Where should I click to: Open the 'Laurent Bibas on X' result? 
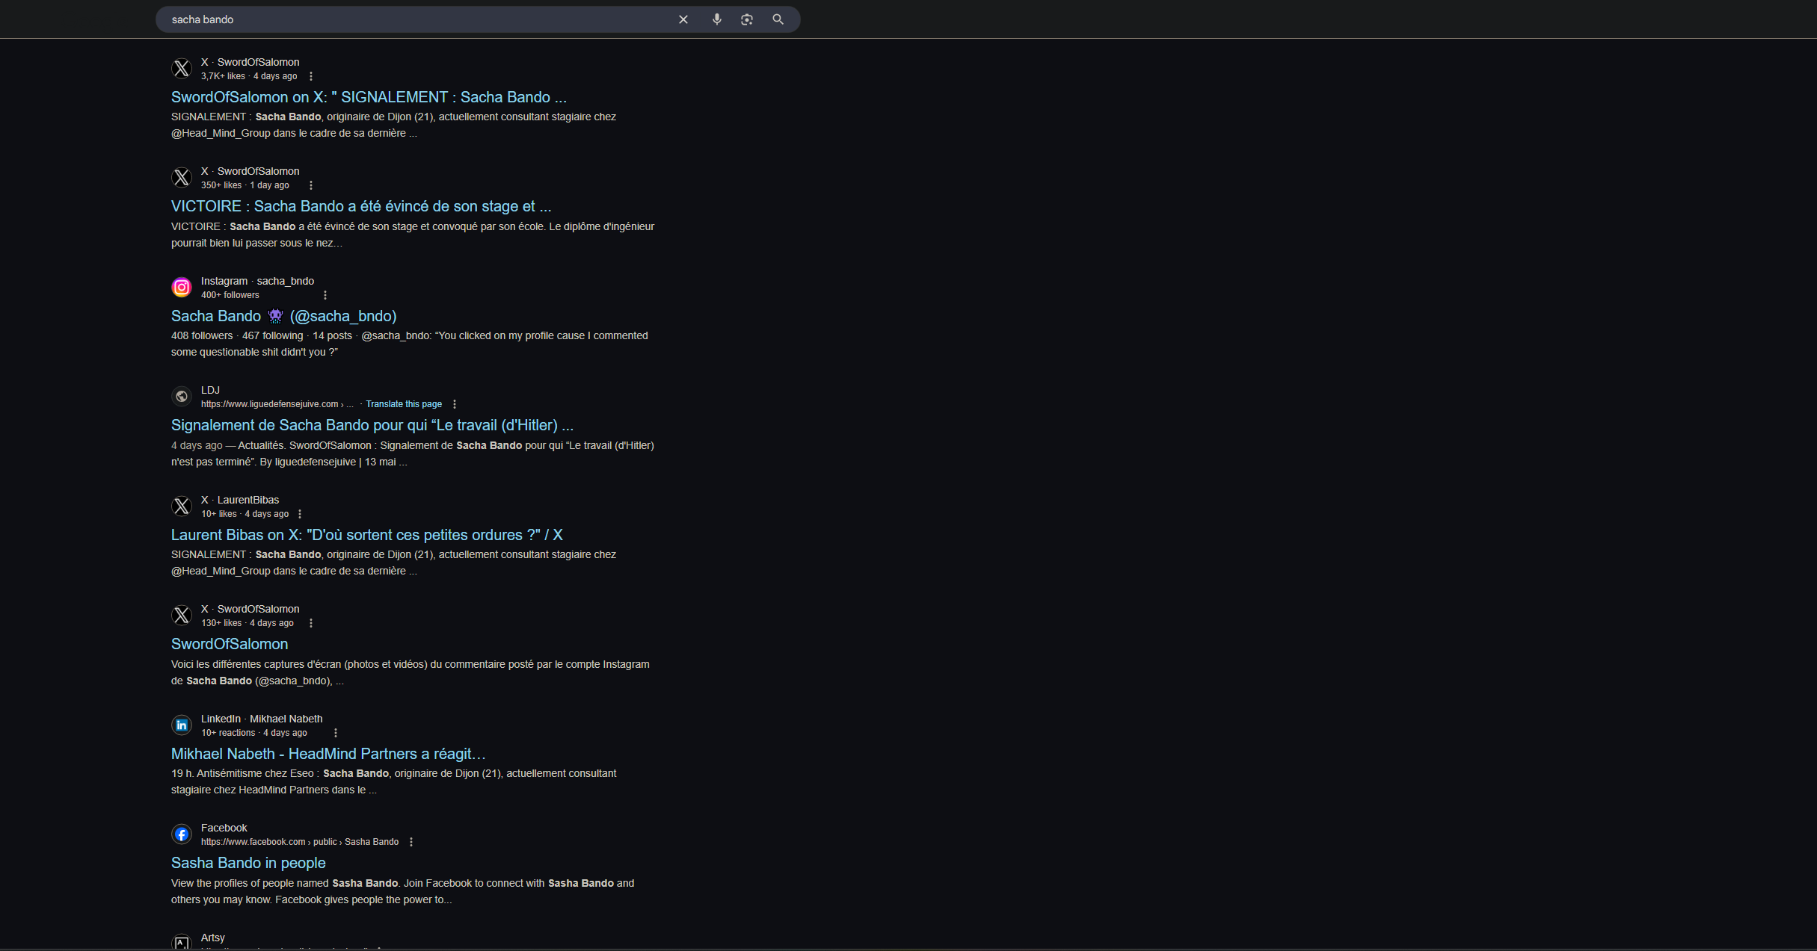click(367, 535)
